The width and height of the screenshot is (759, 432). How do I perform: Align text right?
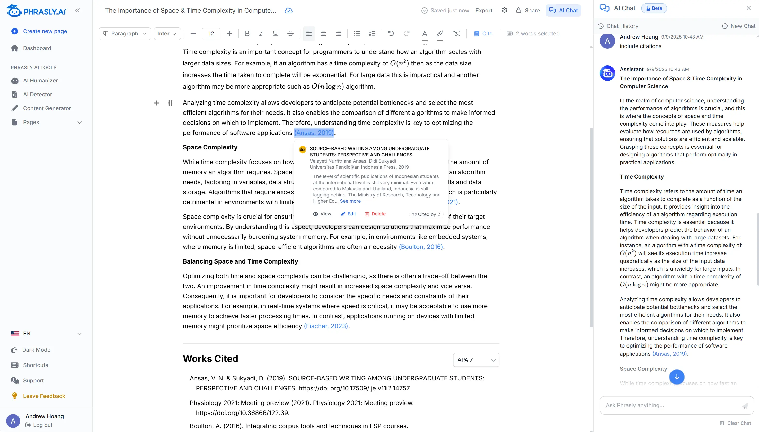point(338,34)
